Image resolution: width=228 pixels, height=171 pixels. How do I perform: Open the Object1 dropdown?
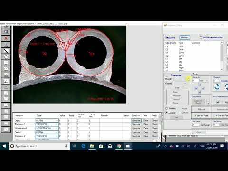click(x=189, y=79)
